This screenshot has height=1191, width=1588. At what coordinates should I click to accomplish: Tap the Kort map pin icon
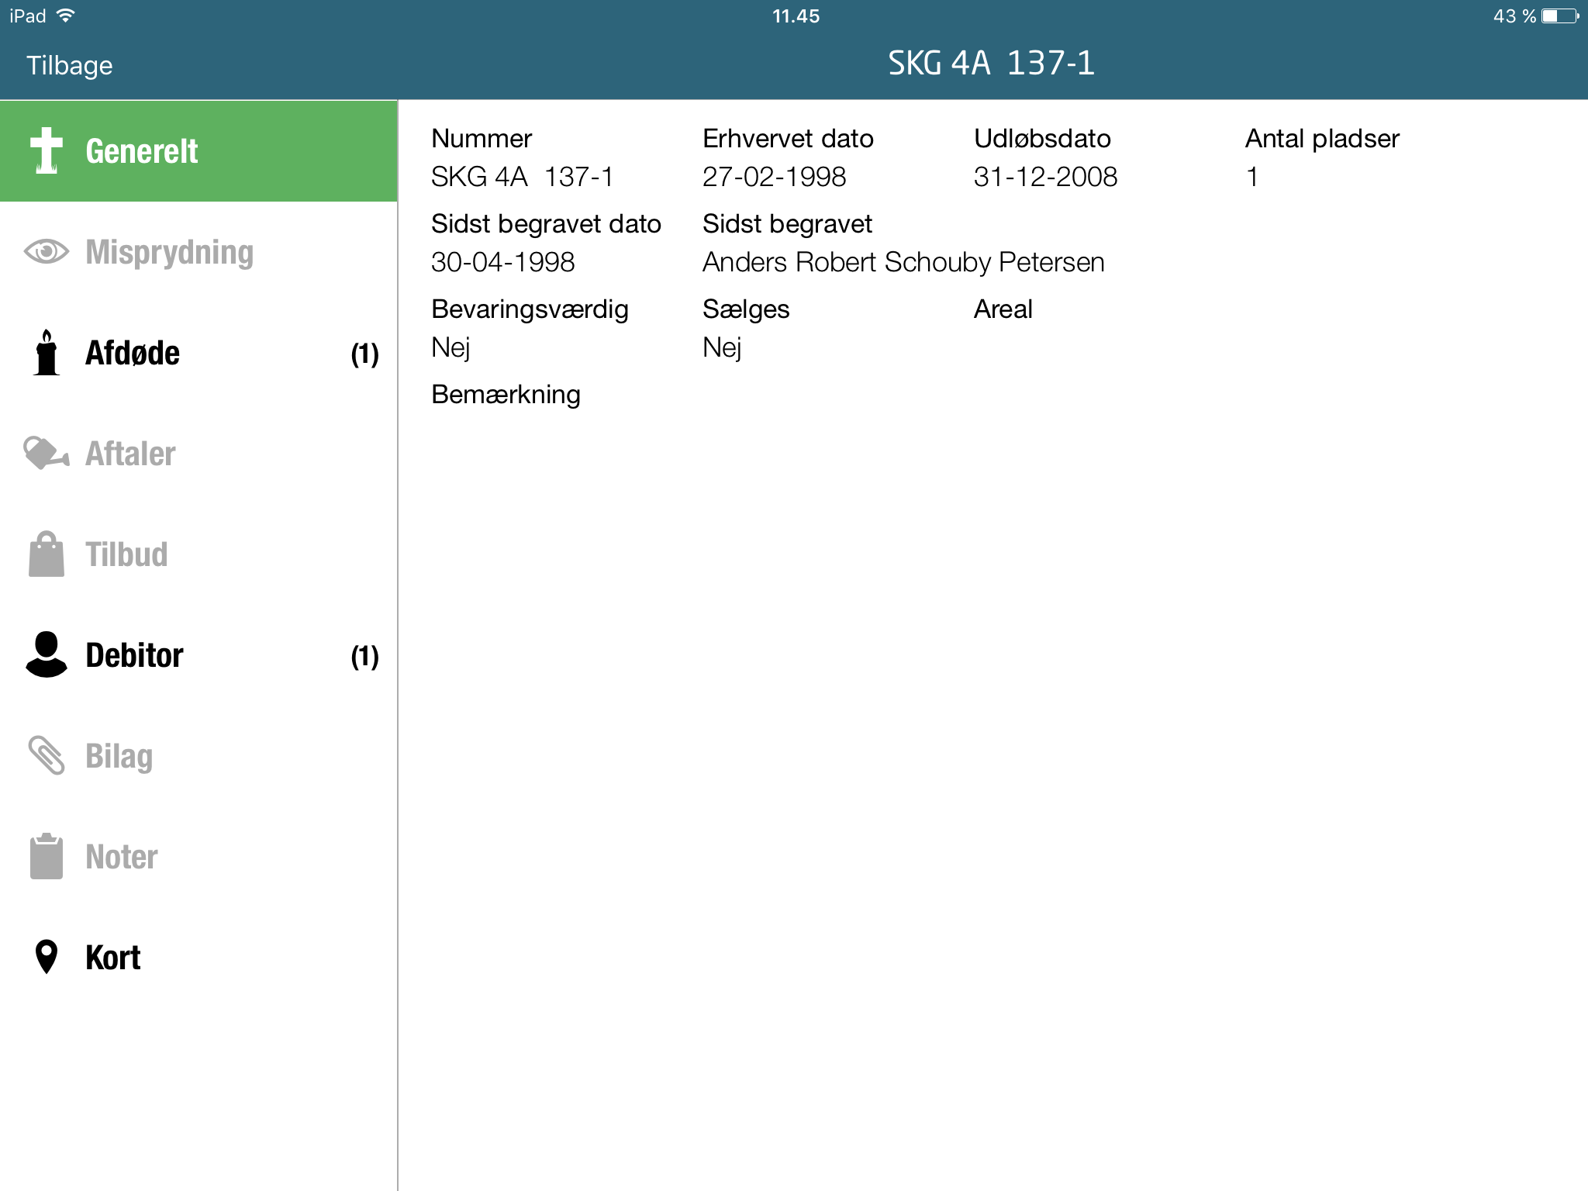click(x=47, y=957)
